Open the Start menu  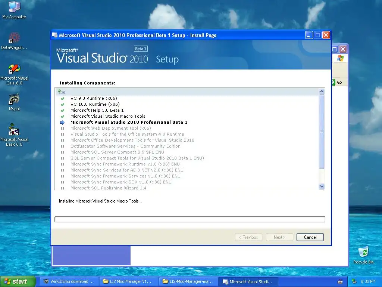[x=18, y=282]
